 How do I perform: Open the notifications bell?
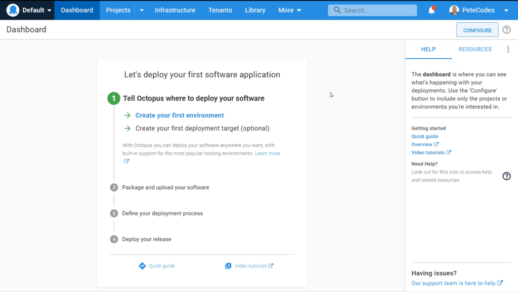coord(432,10)
